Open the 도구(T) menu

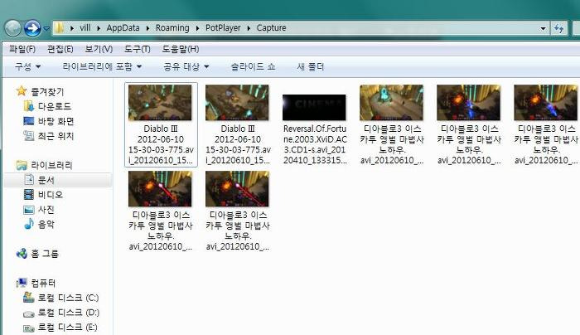click(x=138, y=49)
